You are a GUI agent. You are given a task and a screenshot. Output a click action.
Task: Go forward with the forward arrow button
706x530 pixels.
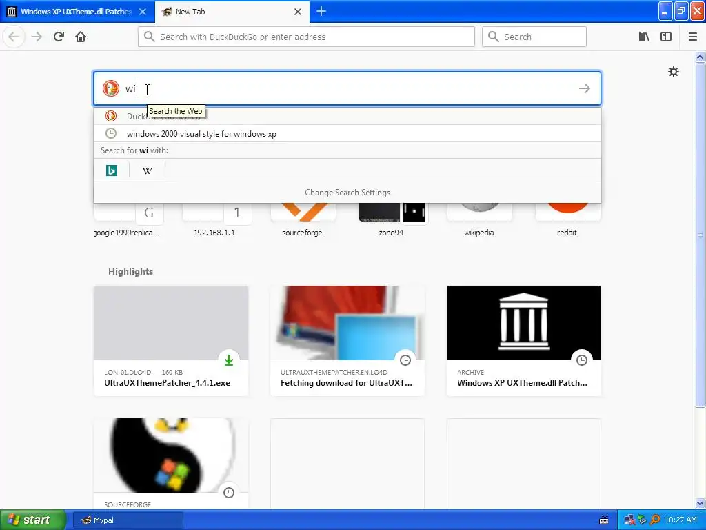tap(37, 37)
